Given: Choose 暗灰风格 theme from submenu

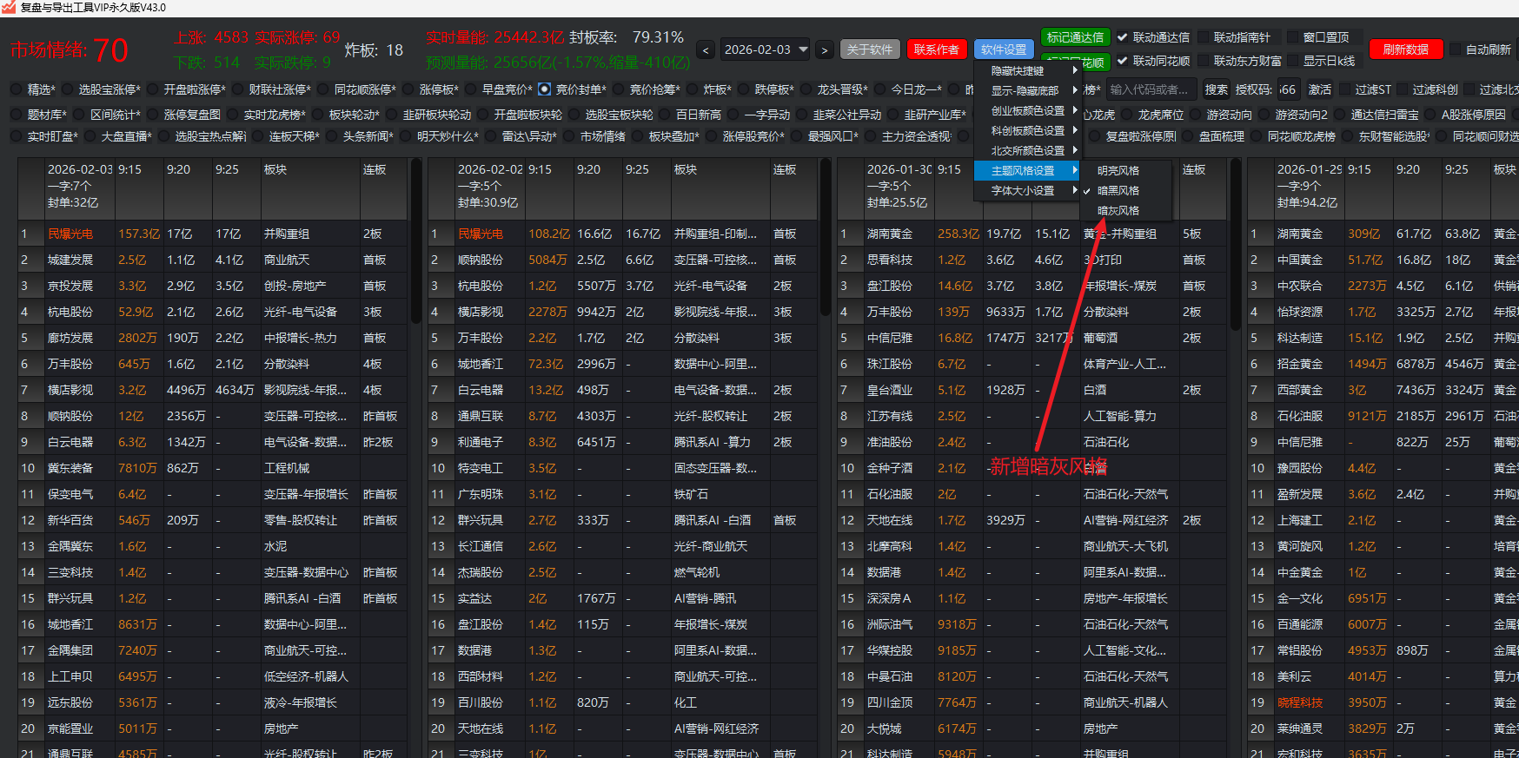Looking at the screenshot, I should 1118,210.
